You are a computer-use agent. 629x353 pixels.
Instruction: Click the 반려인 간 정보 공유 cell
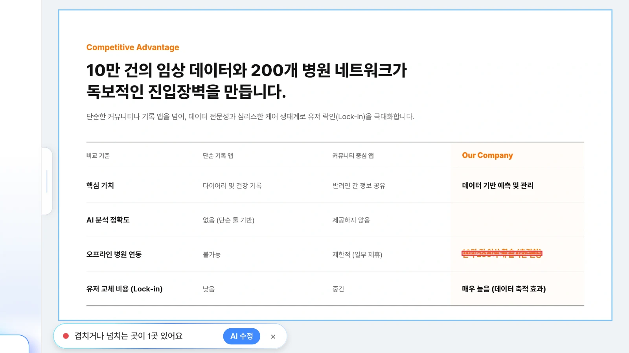[x=359, y=186]
